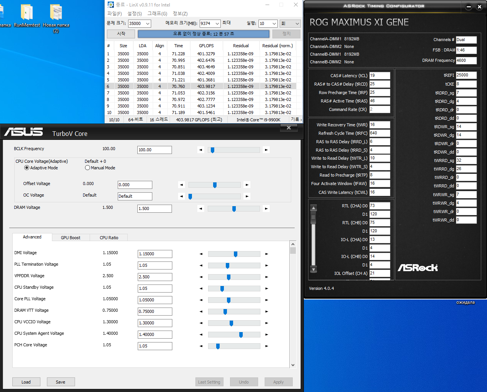Click the GFLOPS column header in LinX
The height and width of the screenshot is (392, 487).
click(206, 46)
